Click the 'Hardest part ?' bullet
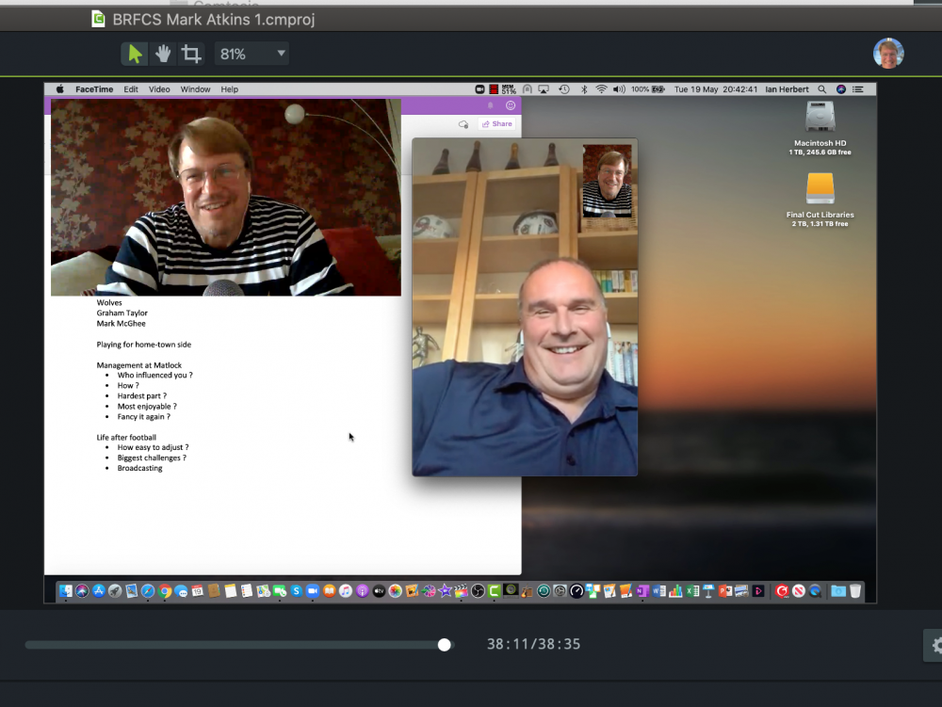Image resolution: width=942 pixels, height=707 pixels. [x=142, y=396]
